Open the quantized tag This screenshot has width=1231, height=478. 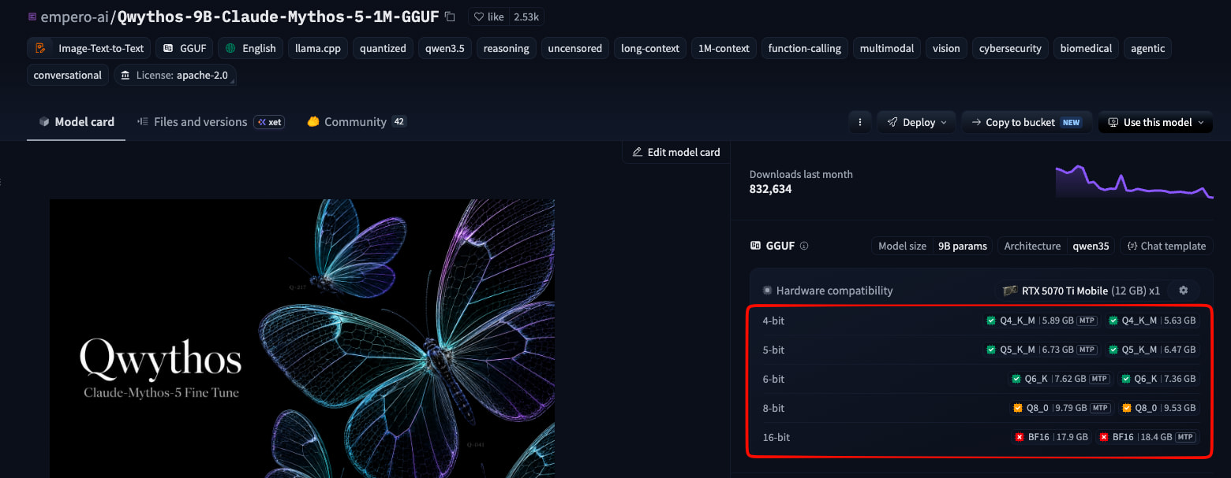click(383, 48)
